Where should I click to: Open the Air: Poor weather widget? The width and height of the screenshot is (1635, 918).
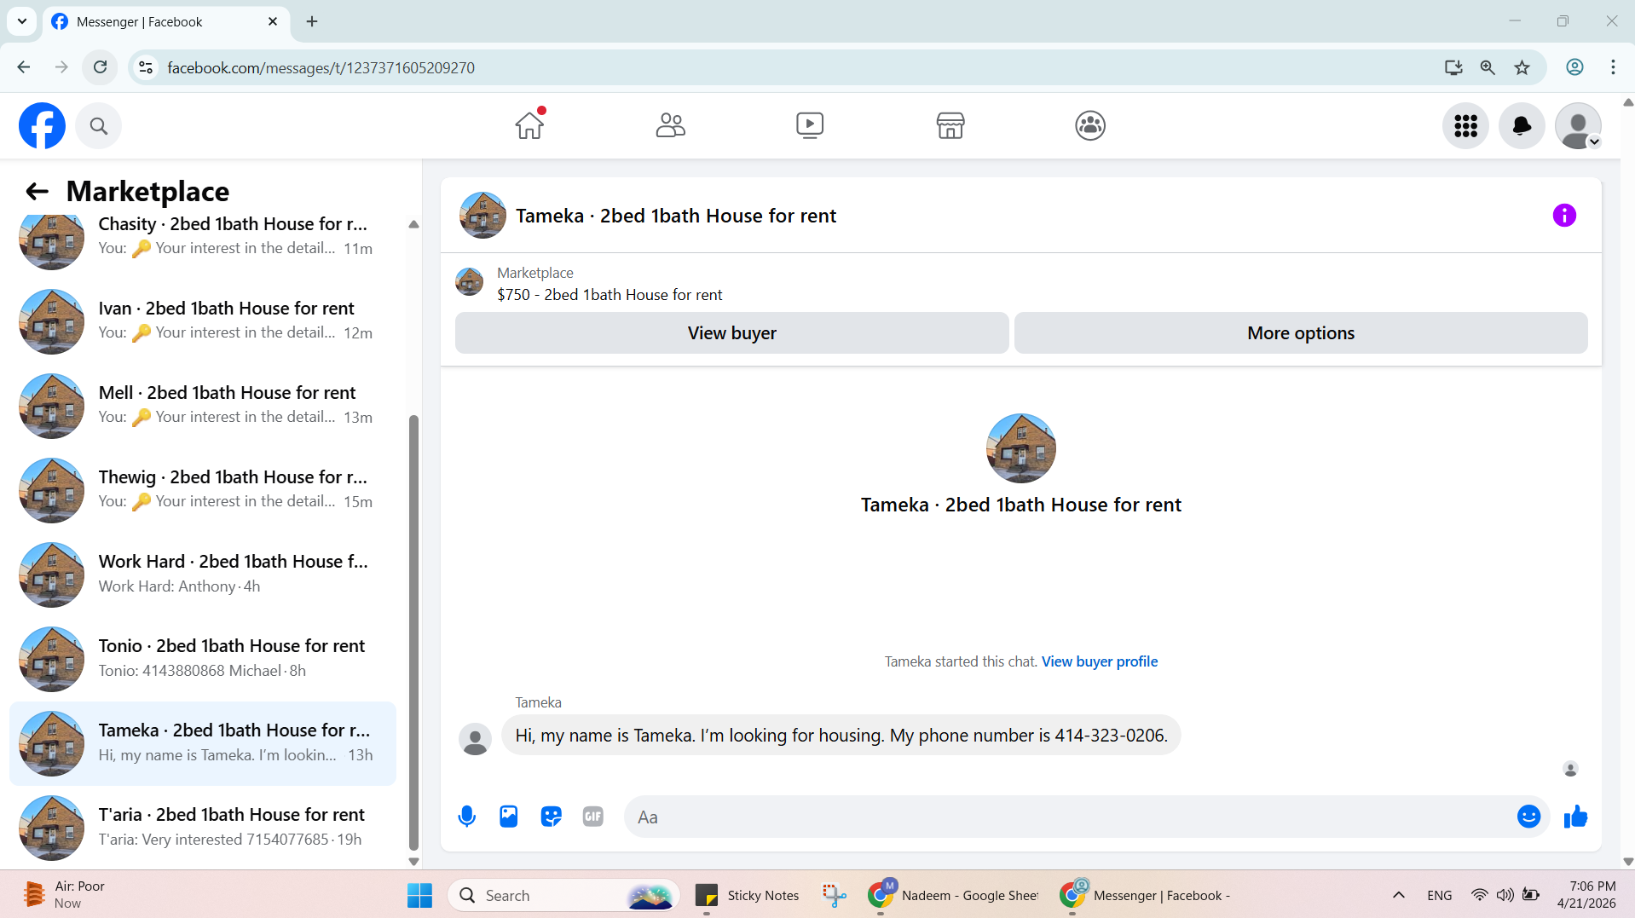click(x=66, y=895)
